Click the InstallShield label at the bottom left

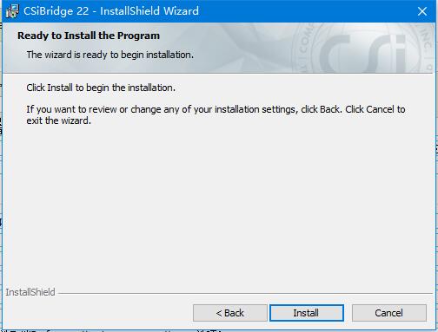point(30,292)
